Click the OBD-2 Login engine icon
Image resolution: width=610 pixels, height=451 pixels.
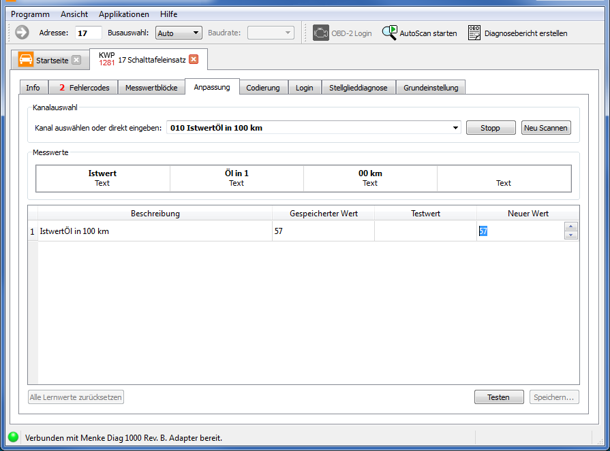point(320,33)
